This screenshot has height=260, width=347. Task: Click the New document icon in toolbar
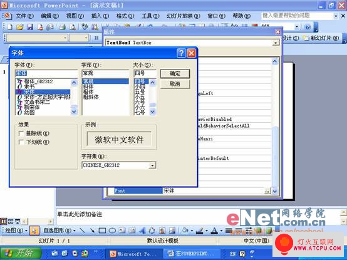click(10, 27)
